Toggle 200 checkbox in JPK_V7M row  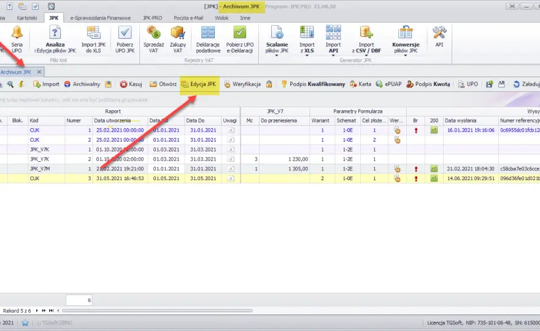pos(434,169)
